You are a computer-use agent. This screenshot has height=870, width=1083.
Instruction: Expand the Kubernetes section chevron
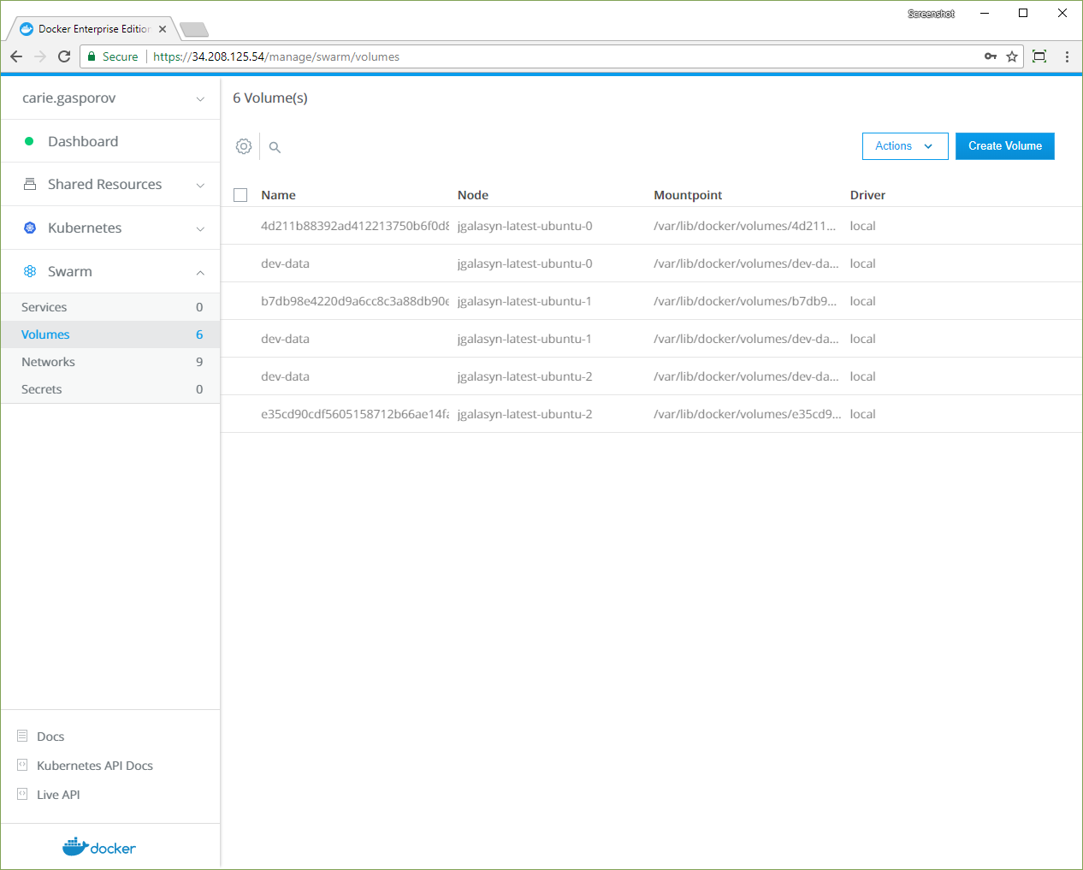point(200,228)
